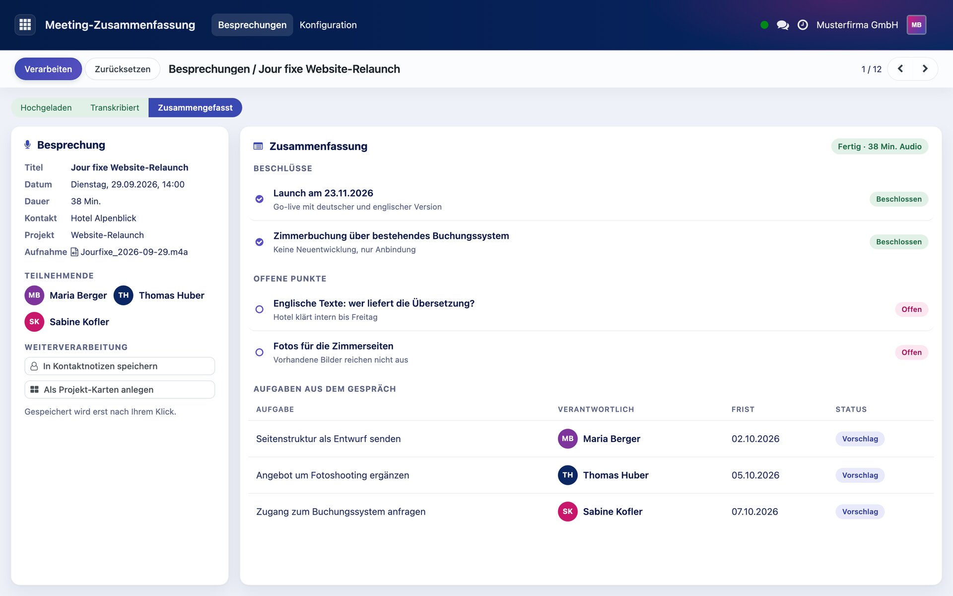Go to previous record arrow
Viewport: 953px width, 596px height.
(x=900, y=69)
